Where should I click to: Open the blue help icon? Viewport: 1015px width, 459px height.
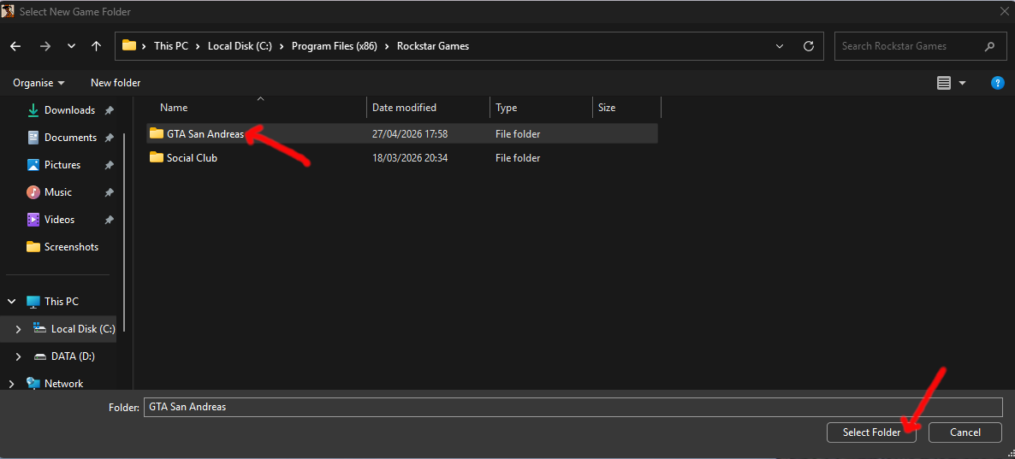(998, 83)
